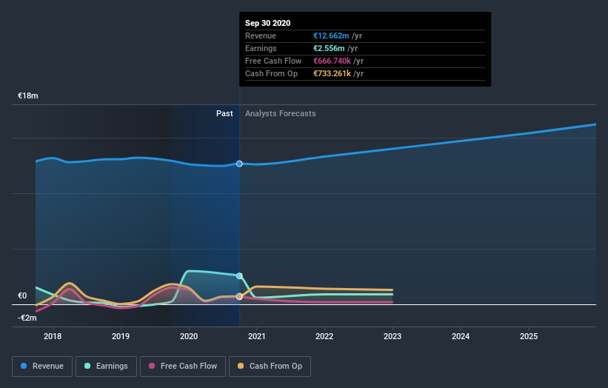Screen dimensions: 608x388
Task: Click the €12.662m revenue value
Action: tap(331, 36)
